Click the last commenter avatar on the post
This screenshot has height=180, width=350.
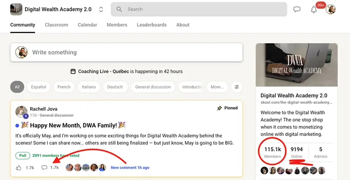[102, 167]
